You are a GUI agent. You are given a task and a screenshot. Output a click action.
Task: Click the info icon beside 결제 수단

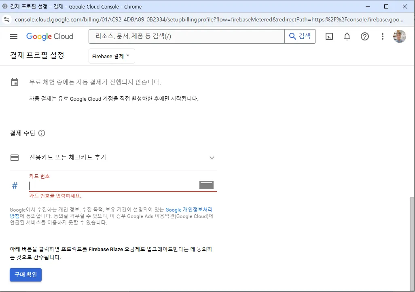[42, 133]
